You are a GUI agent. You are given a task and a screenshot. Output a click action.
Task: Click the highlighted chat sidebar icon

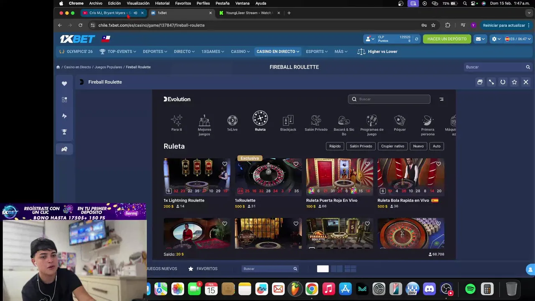(x=64, y=149)
